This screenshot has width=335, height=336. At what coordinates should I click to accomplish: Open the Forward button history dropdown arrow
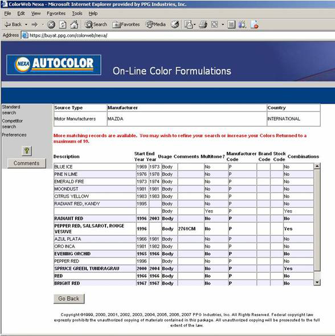43,24
